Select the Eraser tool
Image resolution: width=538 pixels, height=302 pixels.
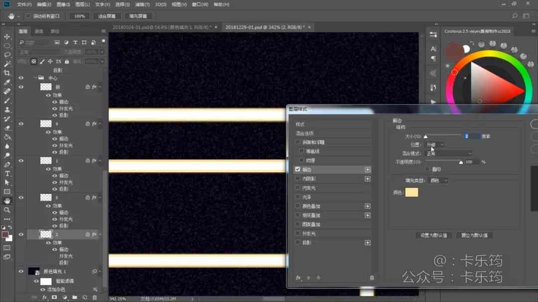(7, 128)
